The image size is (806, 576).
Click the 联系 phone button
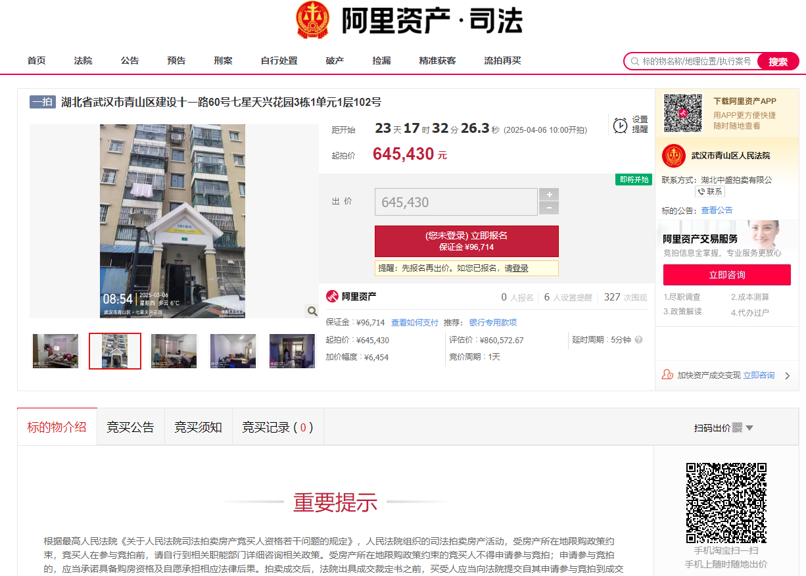click(710, 191)
